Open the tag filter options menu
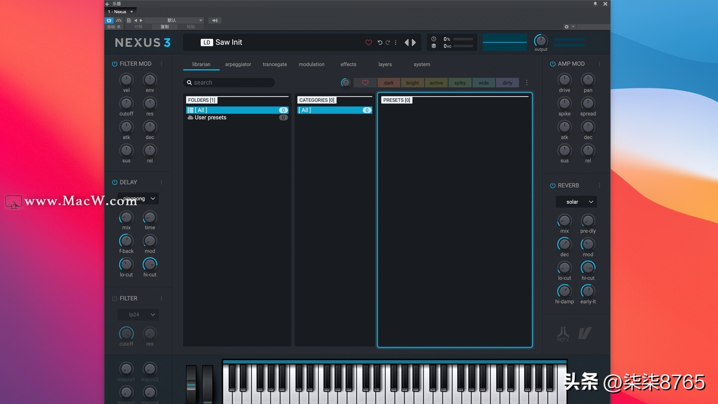 (x=527, y=83)
